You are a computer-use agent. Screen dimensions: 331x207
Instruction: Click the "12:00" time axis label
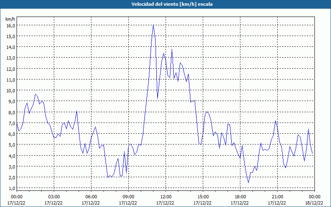[x=166, y=197]
